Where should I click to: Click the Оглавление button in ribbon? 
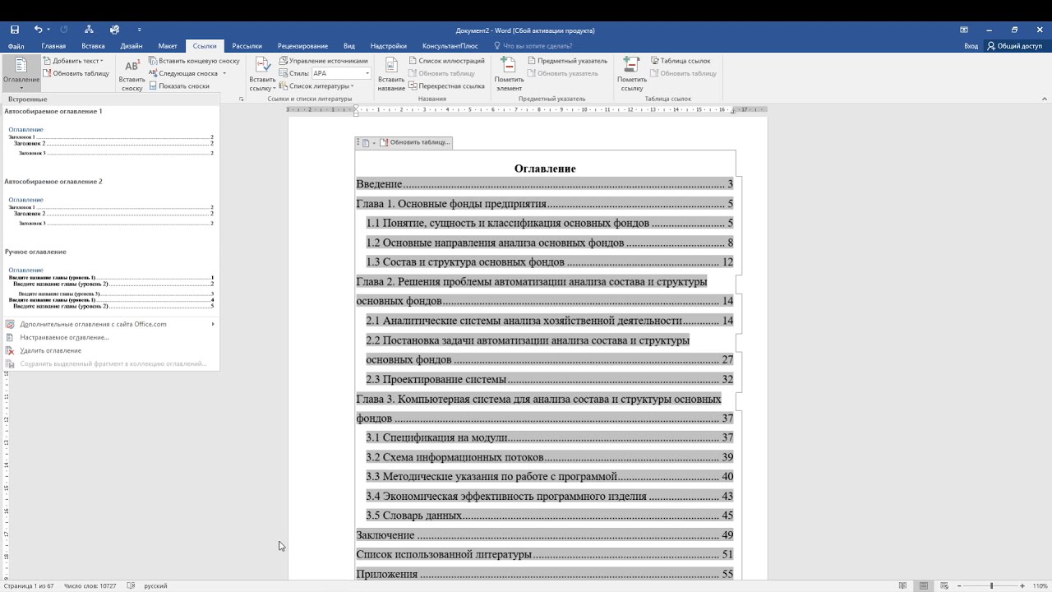point(21,73)
